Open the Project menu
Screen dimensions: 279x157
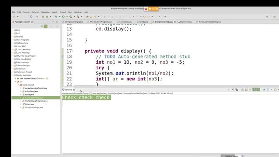tap(63, 12)
